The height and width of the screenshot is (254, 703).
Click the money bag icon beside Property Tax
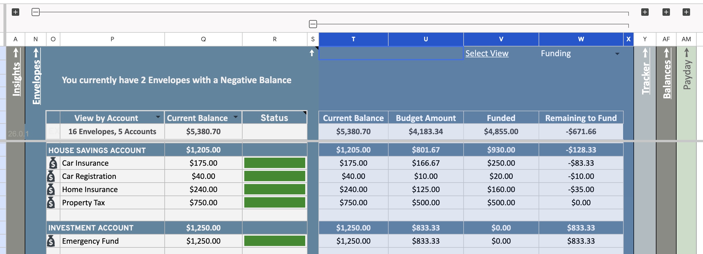click(51, 202)
